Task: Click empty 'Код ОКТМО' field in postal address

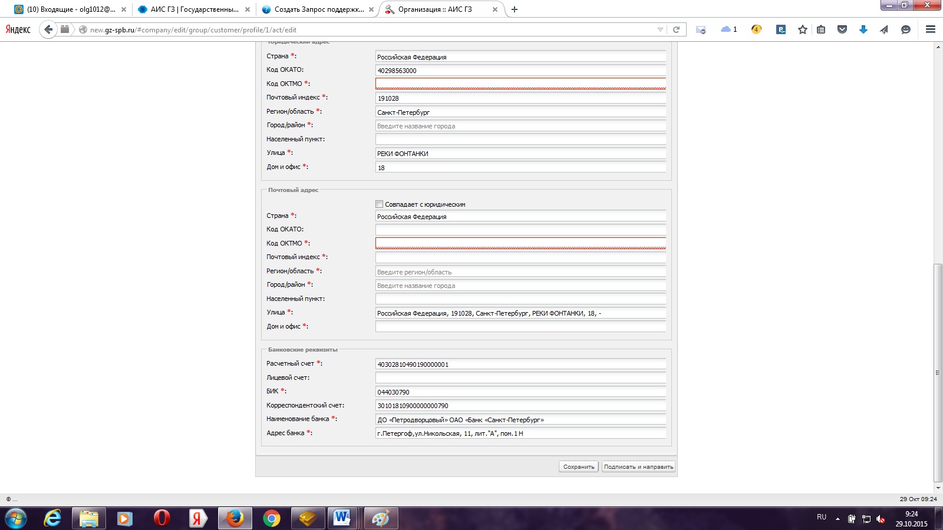Action: point(520,243)
